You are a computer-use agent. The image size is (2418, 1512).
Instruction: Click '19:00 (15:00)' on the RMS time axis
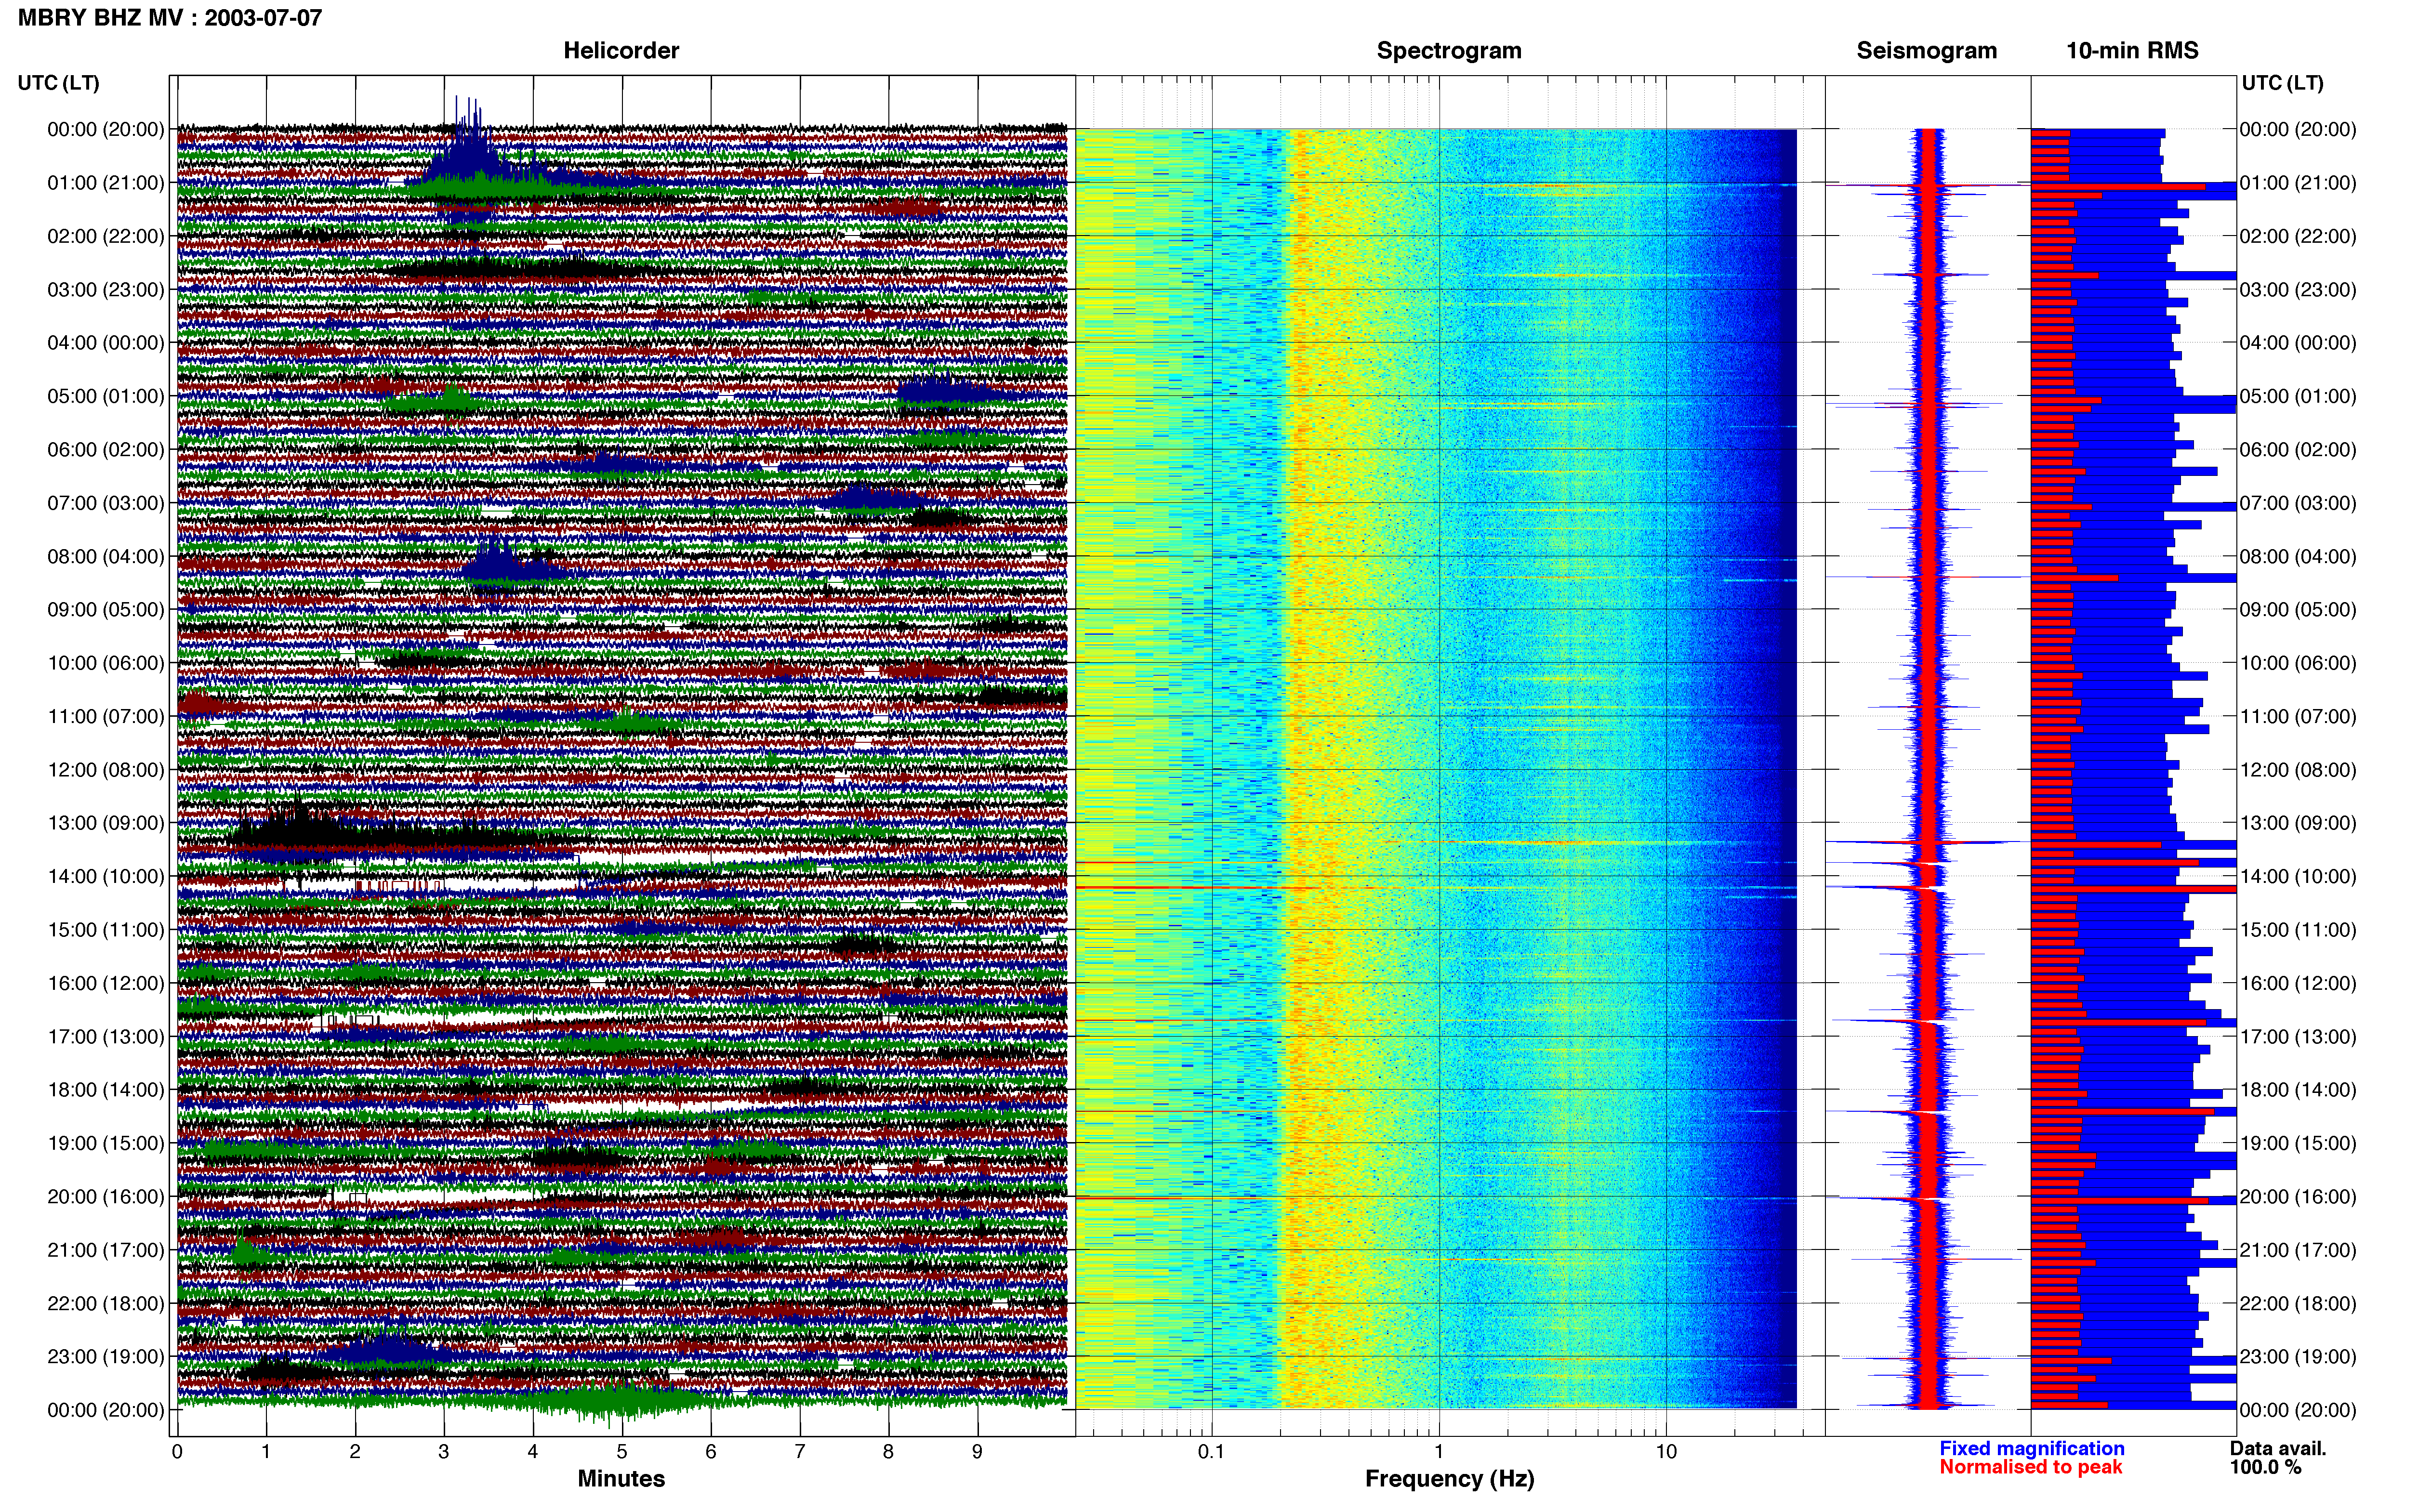[x=2298, y=1143]
